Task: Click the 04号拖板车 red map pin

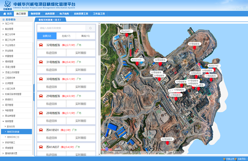Action: (x=160, y=64)
